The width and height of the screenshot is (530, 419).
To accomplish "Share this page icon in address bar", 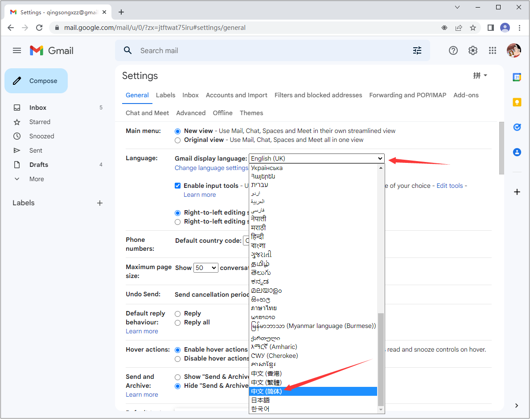I will point(459,28).
